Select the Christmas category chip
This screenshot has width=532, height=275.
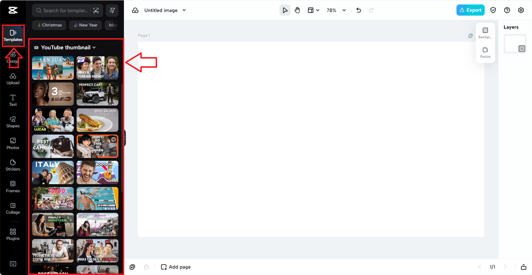pos(49,25)
